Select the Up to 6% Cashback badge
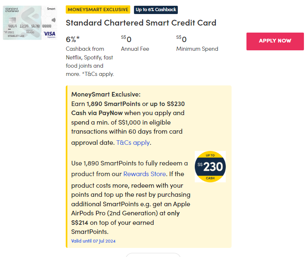This screenshot has width=306, height=257. coord(156,9)
